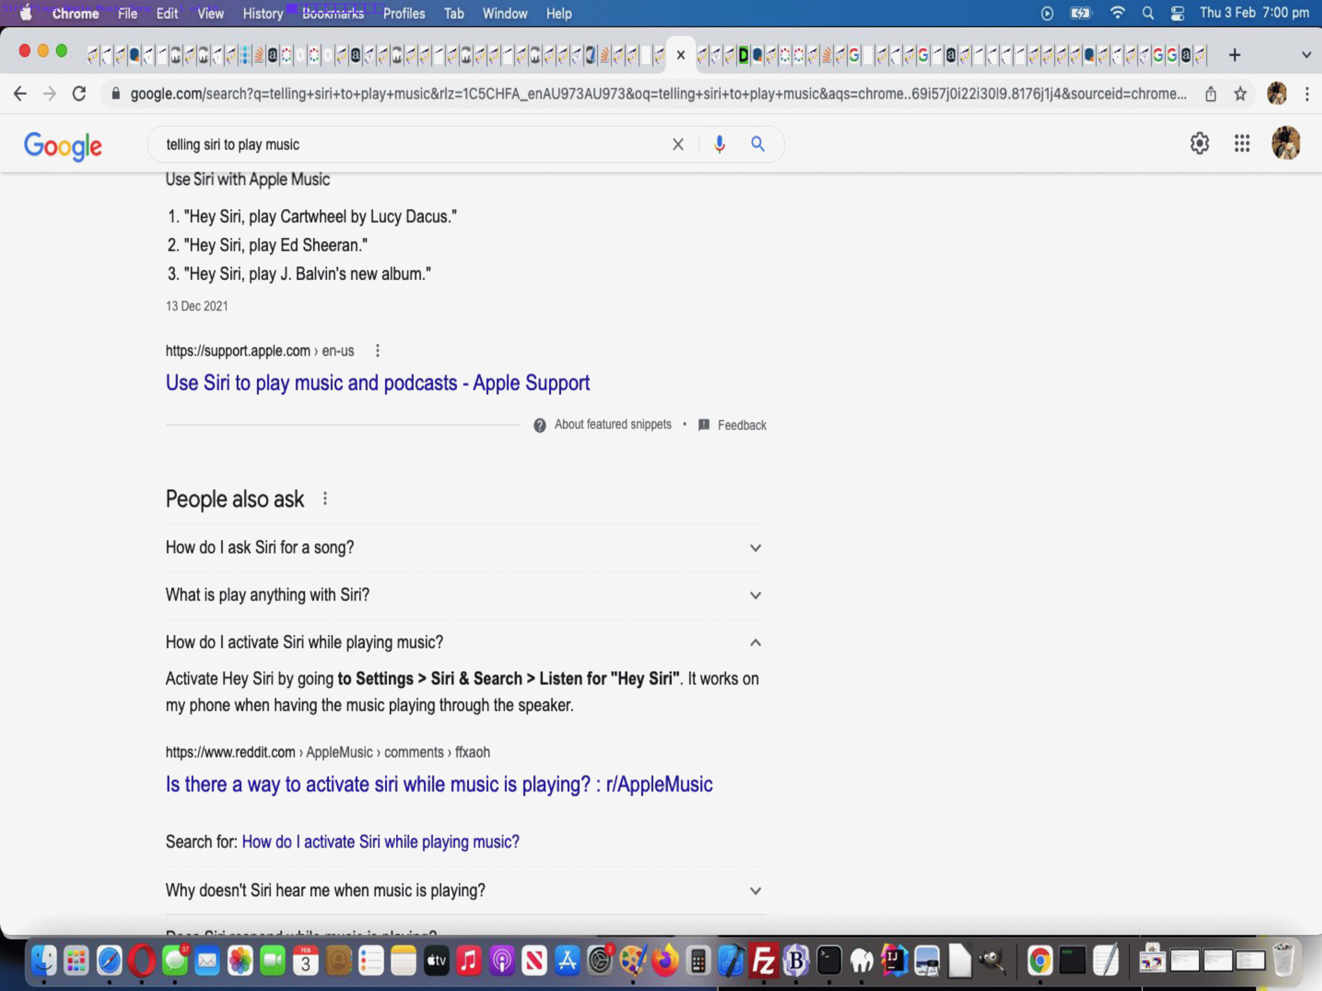Click the date and time in menu bar
This screenshot has width=1322, height=991.
(1253, 13)
